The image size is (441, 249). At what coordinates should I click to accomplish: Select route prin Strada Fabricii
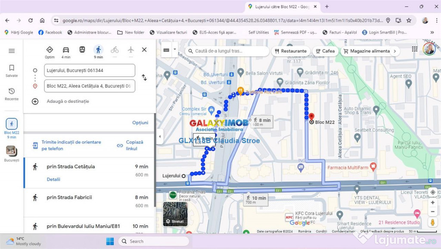tap(90, 203)
